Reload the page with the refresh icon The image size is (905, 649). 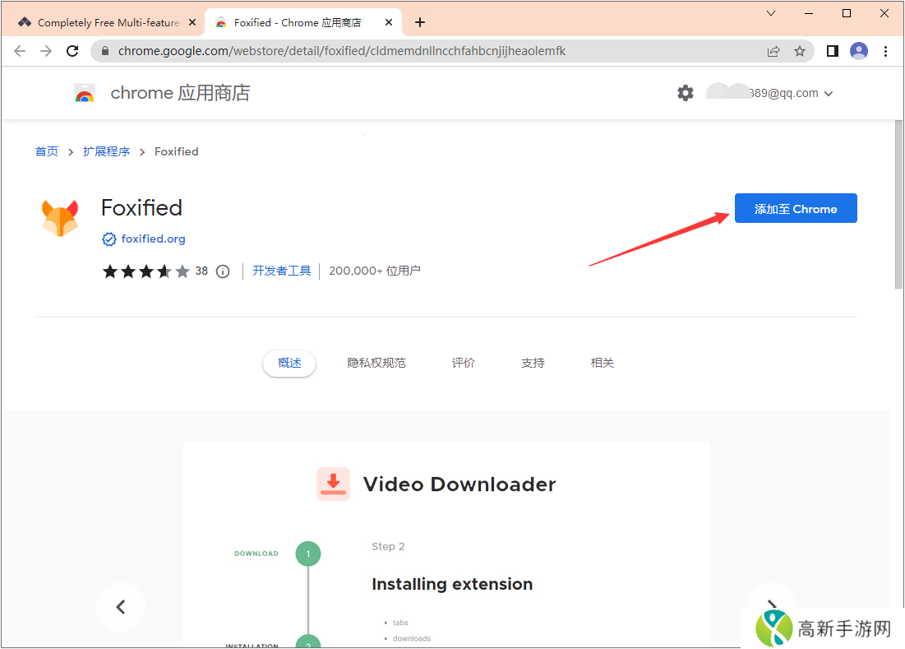pyautogui.click(x=72, y=50)
